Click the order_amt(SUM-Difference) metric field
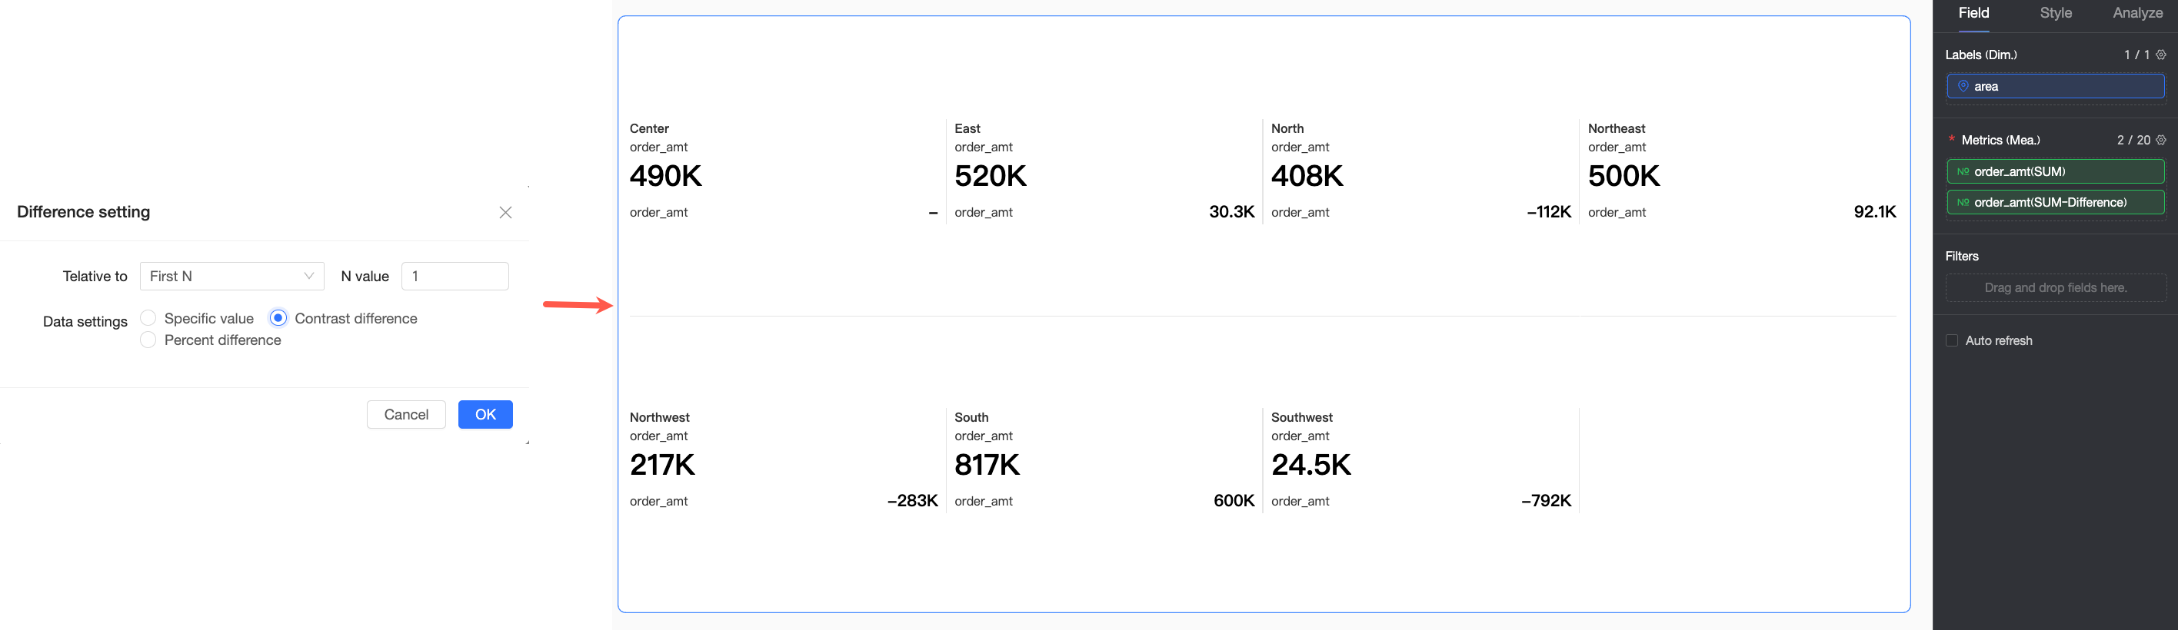Image resolution: width=2178 pixels, height=630 pixels. pos(2056,203)
